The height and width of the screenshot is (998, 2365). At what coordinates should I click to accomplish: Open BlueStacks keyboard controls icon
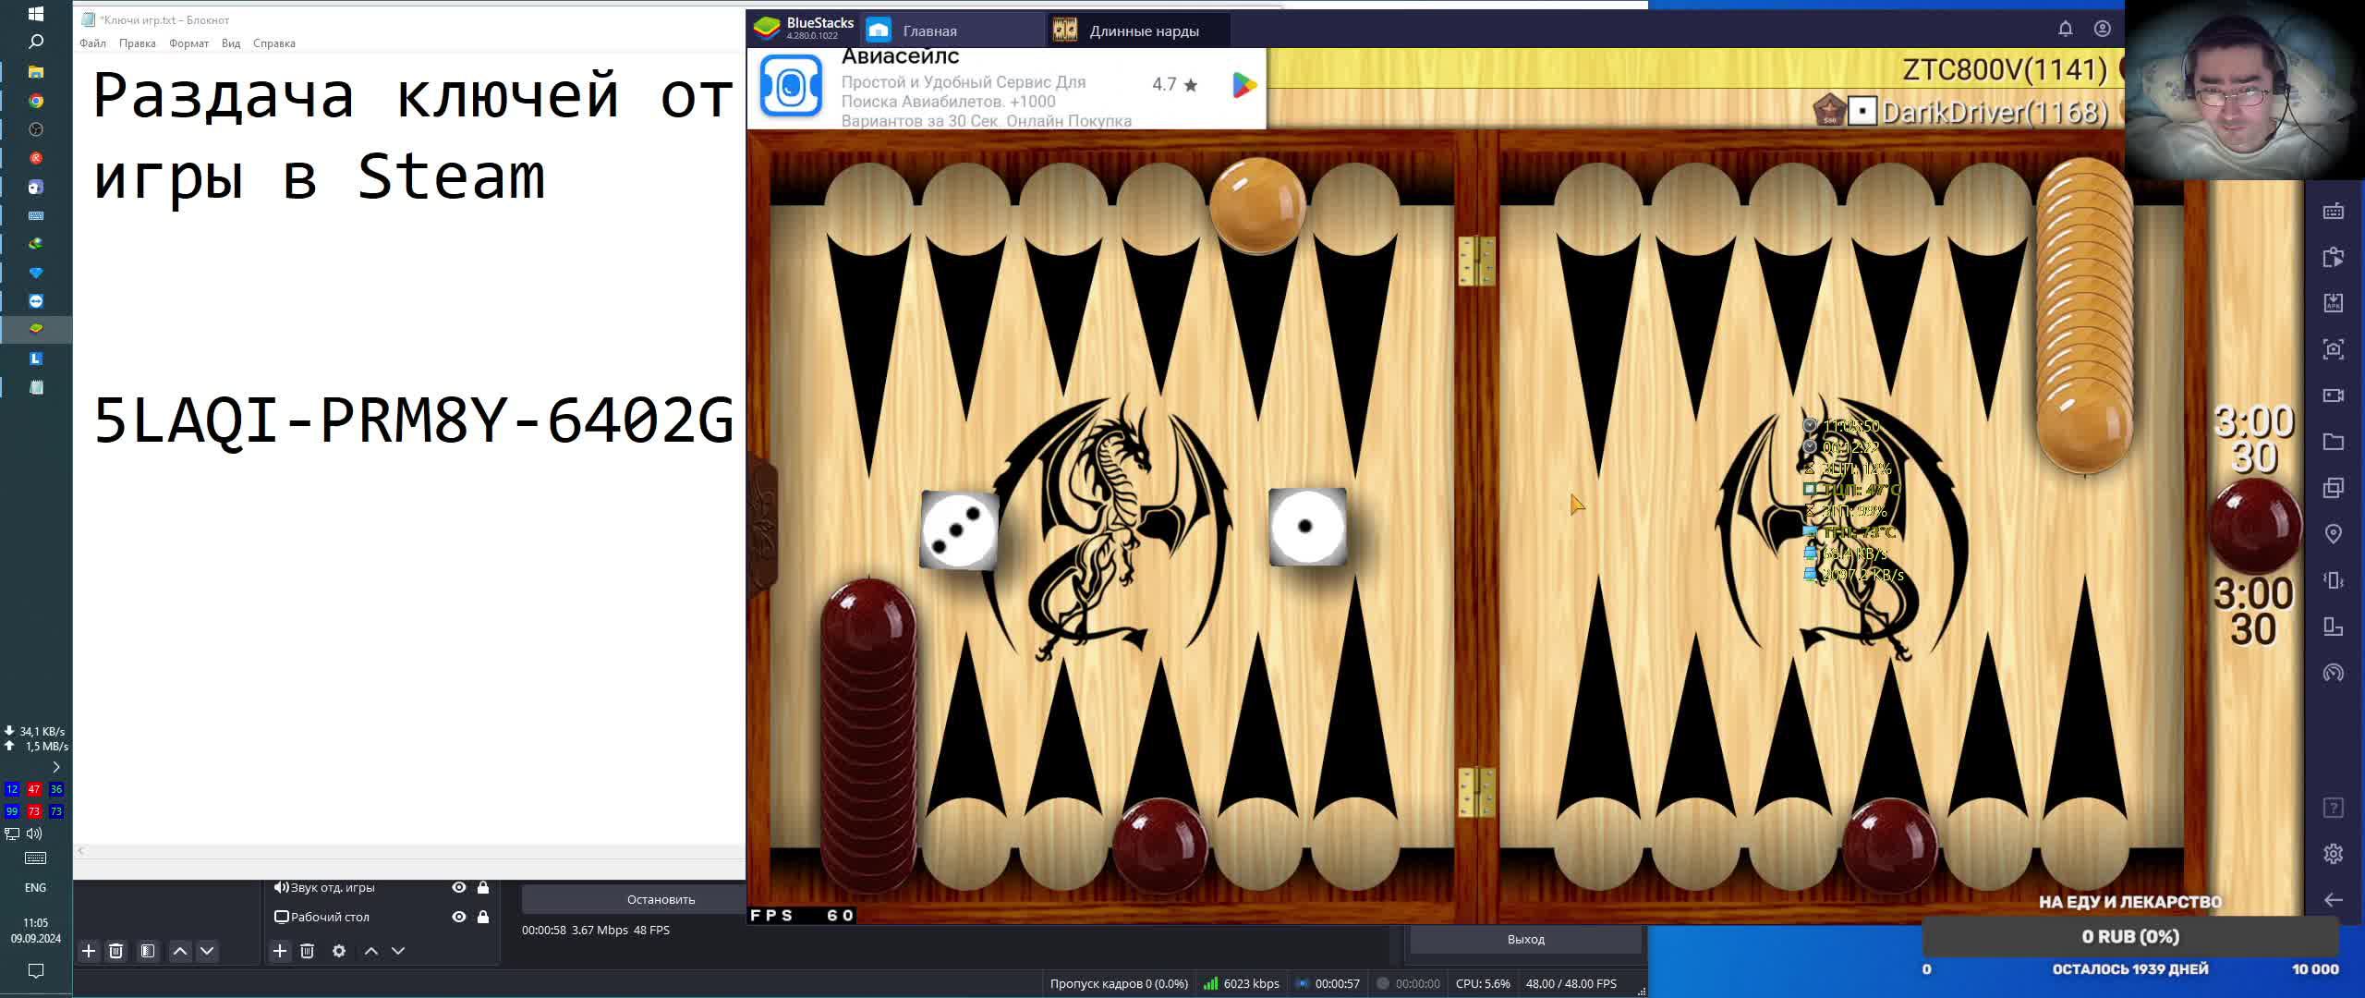(x=2333, y=212)
